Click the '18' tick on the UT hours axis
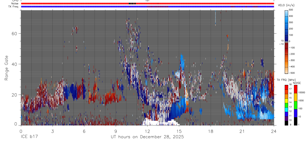Image resolution: width=308 pixels, height=142 pixels. [210, 131]
